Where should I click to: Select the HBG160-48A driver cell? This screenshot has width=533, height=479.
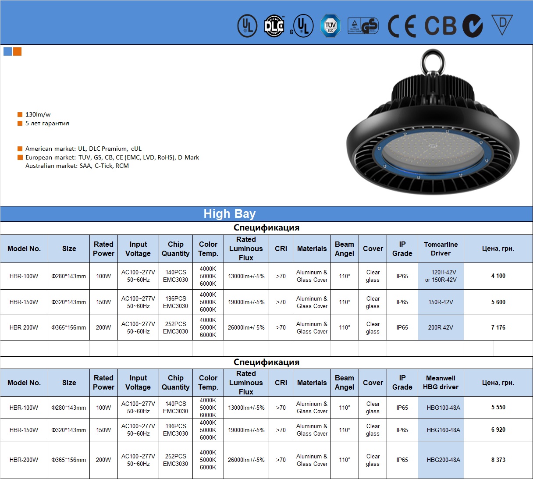443,430
